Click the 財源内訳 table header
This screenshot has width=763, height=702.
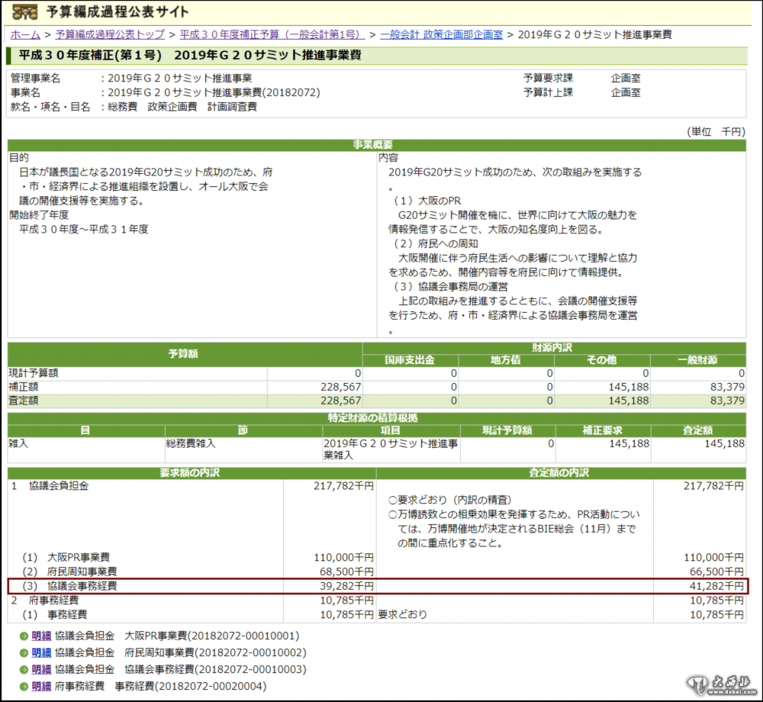click(x=554, y=347)
